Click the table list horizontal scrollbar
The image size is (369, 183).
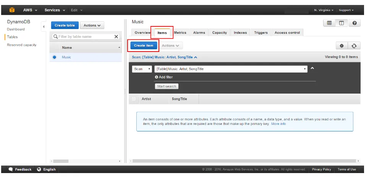point(61,161)
